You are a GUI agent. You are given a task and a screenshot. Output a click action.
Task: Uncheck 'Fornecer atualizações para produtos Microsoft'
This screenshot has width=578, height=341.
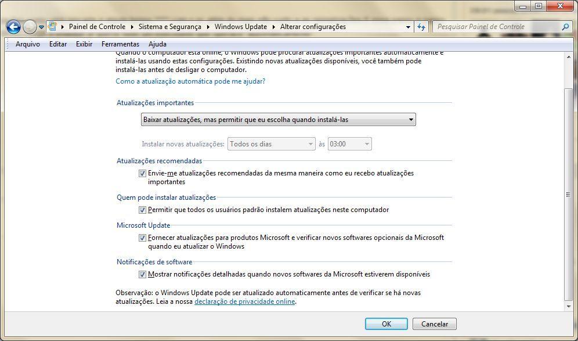click(142, 237)
